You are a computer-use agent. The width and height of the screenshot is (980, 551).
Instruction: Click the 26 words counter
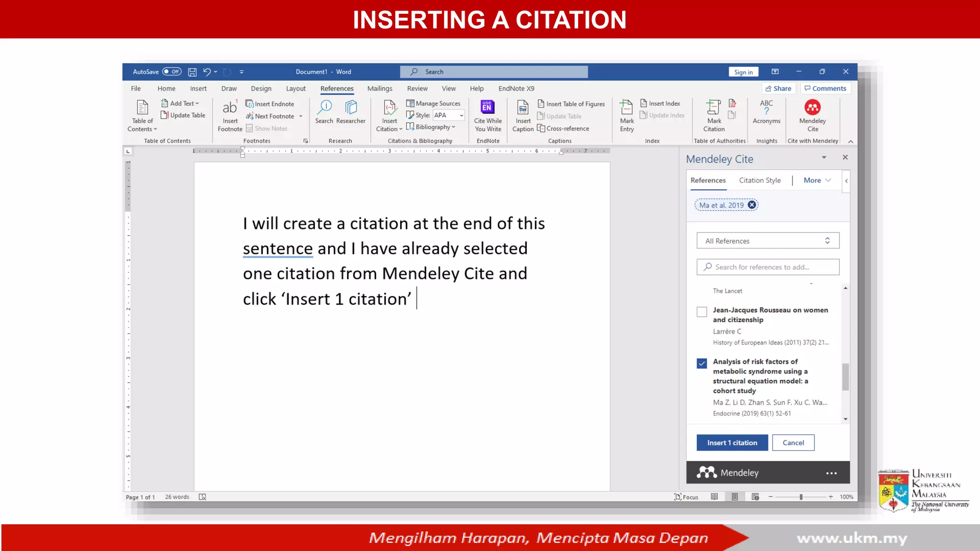[x=177, y=497]
